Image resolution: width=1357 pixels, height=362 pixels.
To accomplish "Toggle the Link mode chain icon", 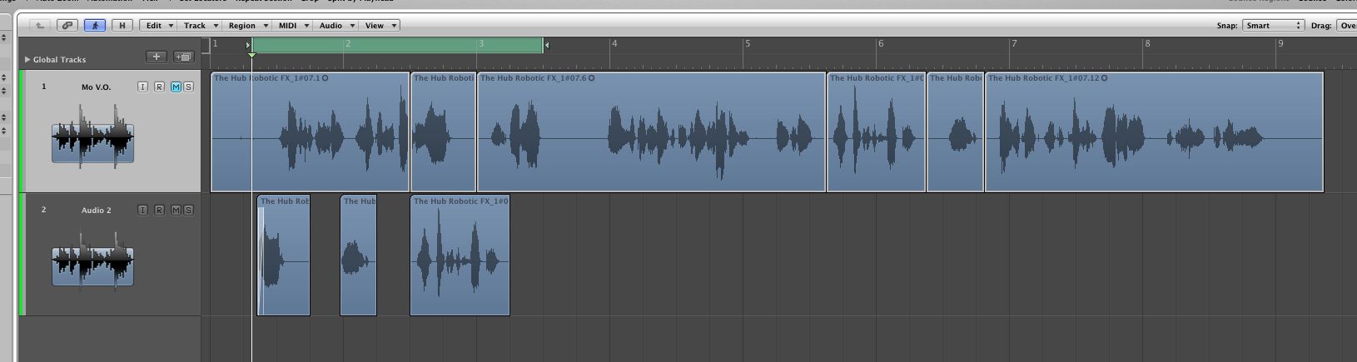I will pyautogui.click(x=68, y=26).
